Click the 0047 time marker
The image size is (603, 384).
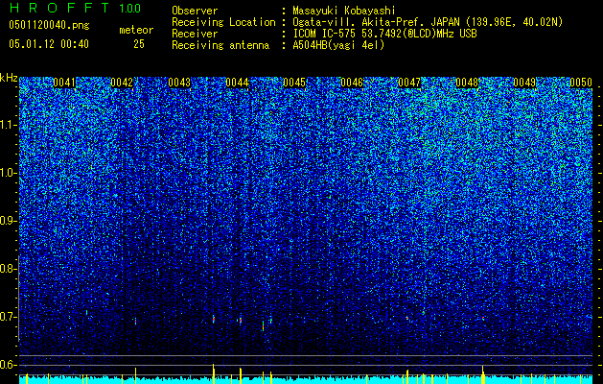409,83
